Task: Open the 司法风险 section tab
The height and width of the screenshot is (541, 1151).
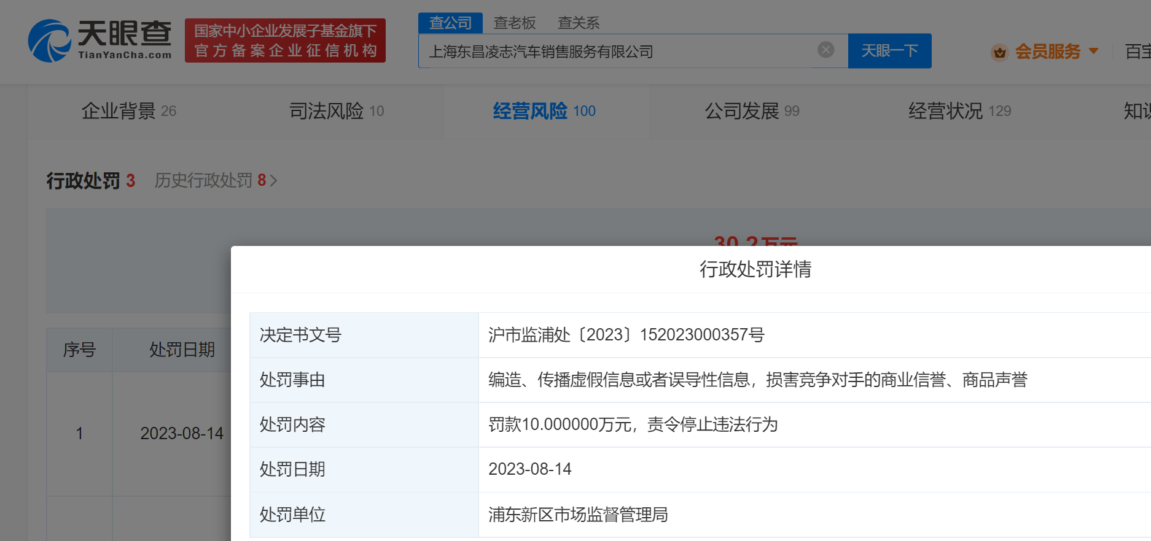Action: (x=337, y=111)
